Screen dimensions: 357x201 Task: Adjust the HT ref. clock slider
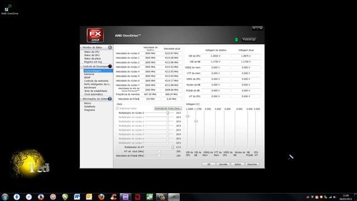(159, 151)
